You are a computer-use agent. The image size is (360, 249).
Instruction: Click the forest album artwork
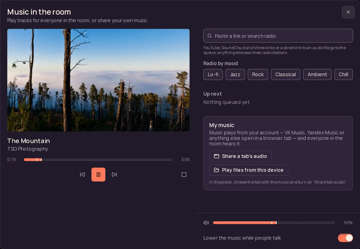pos(98,80)
